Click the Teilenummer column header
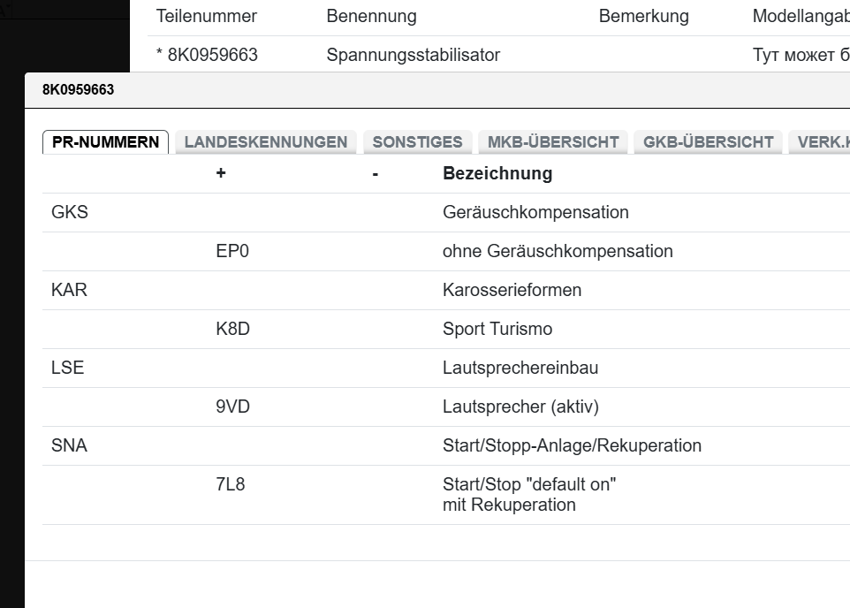This screenshot has height=608, width=850. click(206, 16)
